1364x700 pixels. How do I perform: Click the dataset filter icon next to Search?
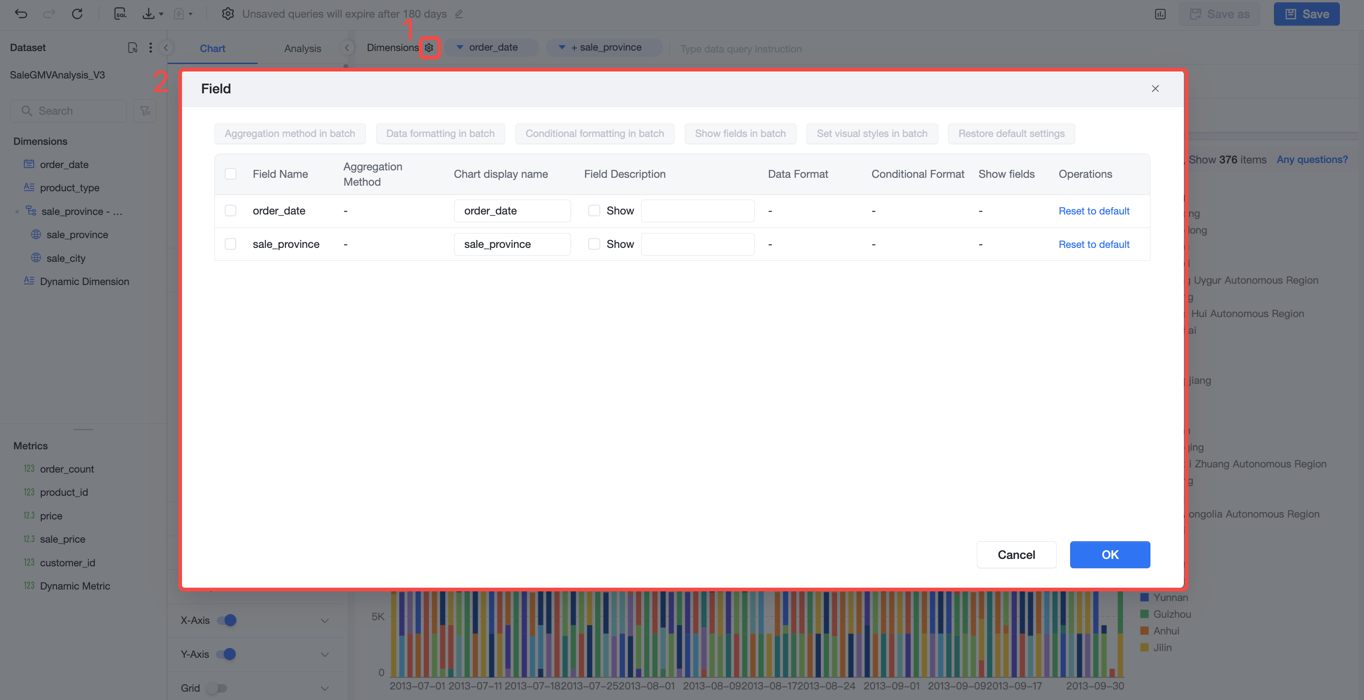145,110
